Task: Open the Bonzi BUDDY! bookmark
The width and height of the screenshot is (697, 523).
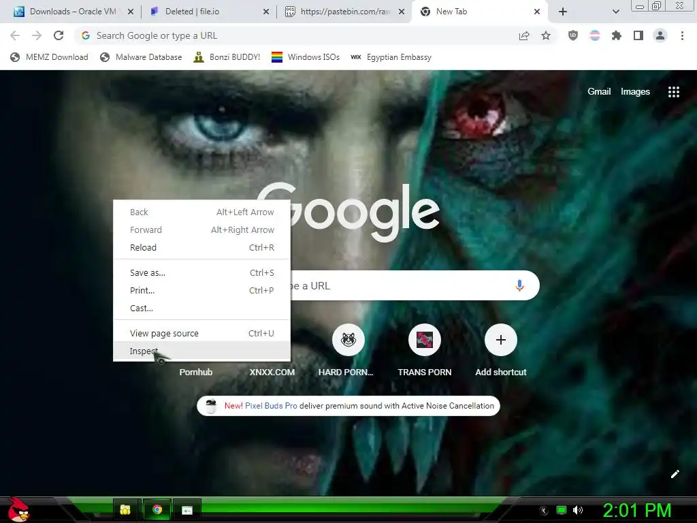Action: tap(227, 57)
